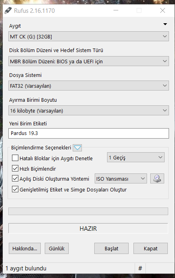The height and width of the screenshot is (278, 175).
Task: Click the small black language arrow icon
Action: tap(165, 24)
